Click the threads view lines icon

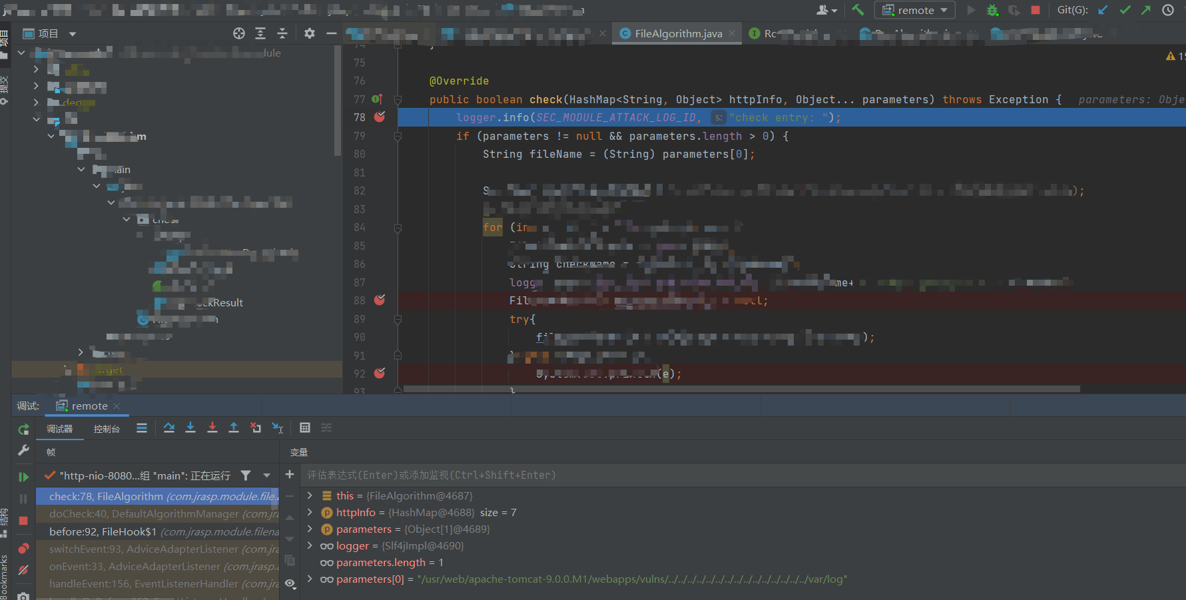coord(142,428)
